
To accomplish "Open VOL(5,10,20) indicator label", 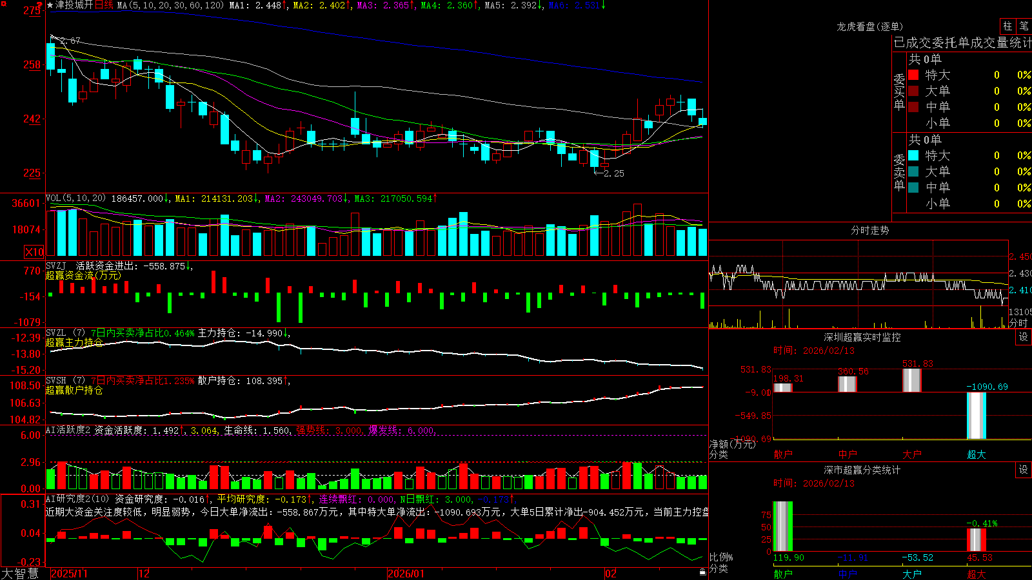I will click(76, 198).
